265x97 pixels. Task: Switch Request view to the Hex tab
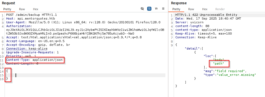pyautogui.click(x=36, y=9)
